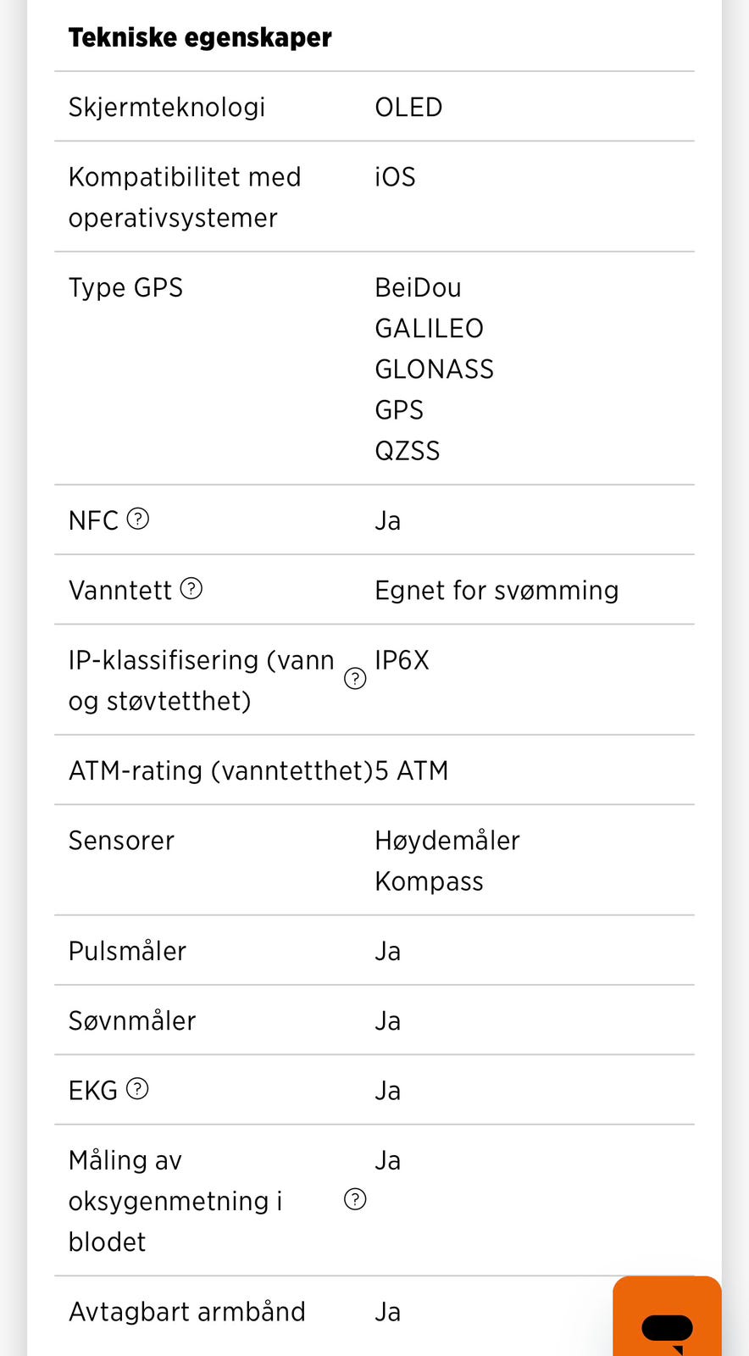Click the Avtagbart armbånd label
The width and height of the screenshot is (749, 1356).
(186, 1310)
